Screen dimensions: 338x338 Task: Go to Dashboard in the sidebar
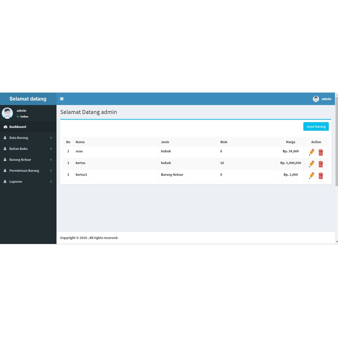[x=18, y=127]
